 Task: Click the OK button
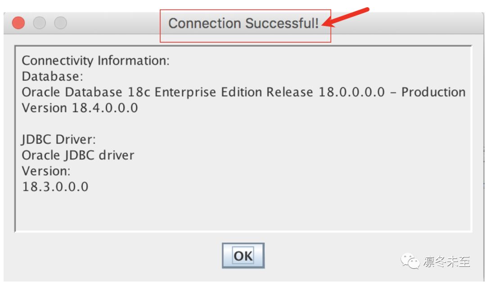243,256
